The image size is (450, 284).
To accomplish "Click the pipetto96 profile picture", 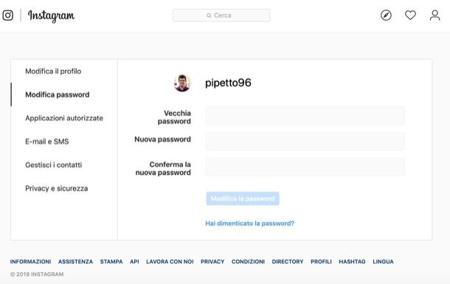I will pos(182,83).
